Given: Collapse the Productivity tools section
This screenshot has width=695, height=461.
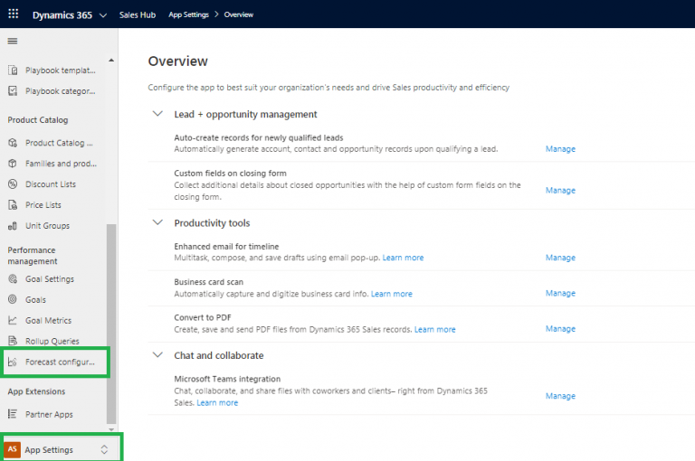Looking at the screenshot, I should pos(157,222).
